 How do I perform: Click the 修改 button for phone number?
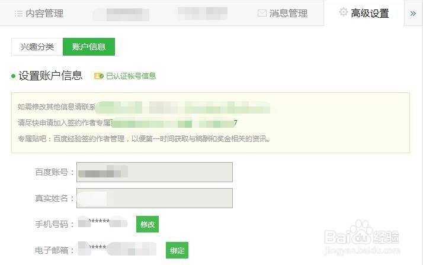148,224
